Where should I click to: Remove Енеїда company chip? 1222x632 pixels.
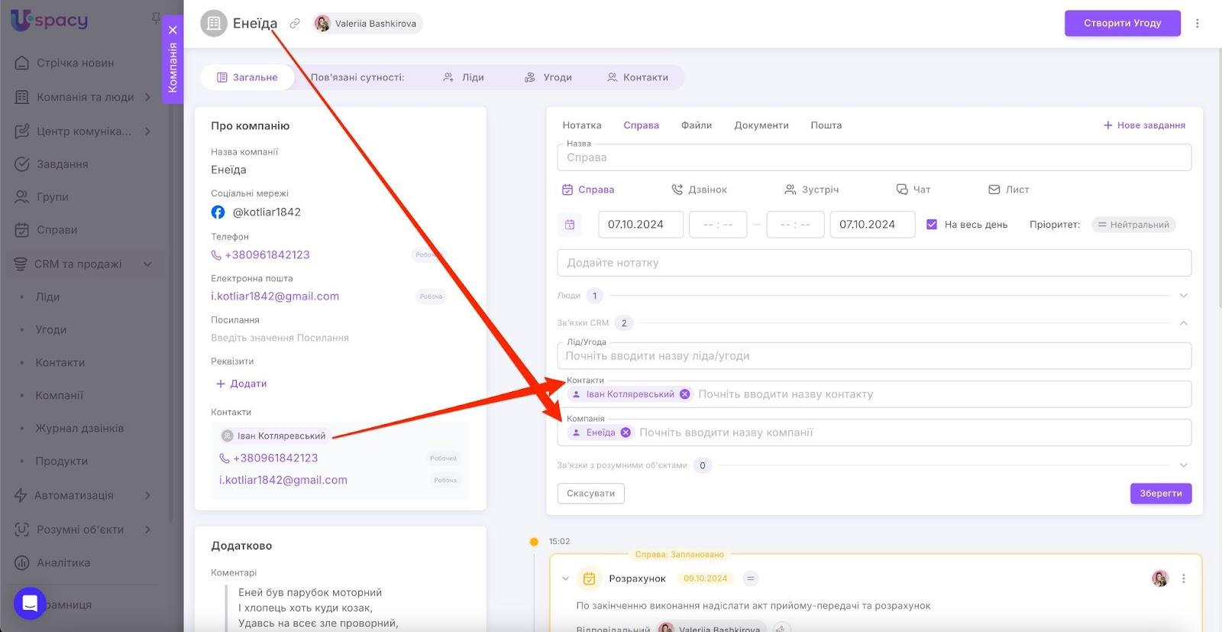pos(626,433)
